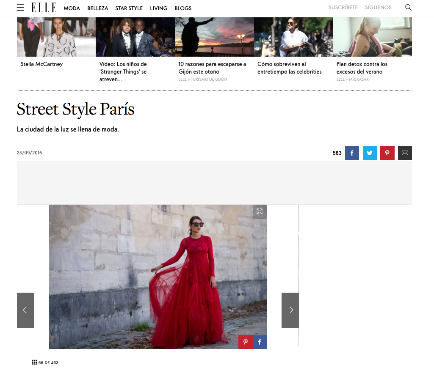Expand gallery photo to fullscreen
The height and width of the screenshot is (381, 434).
click(x=260, y=211)
